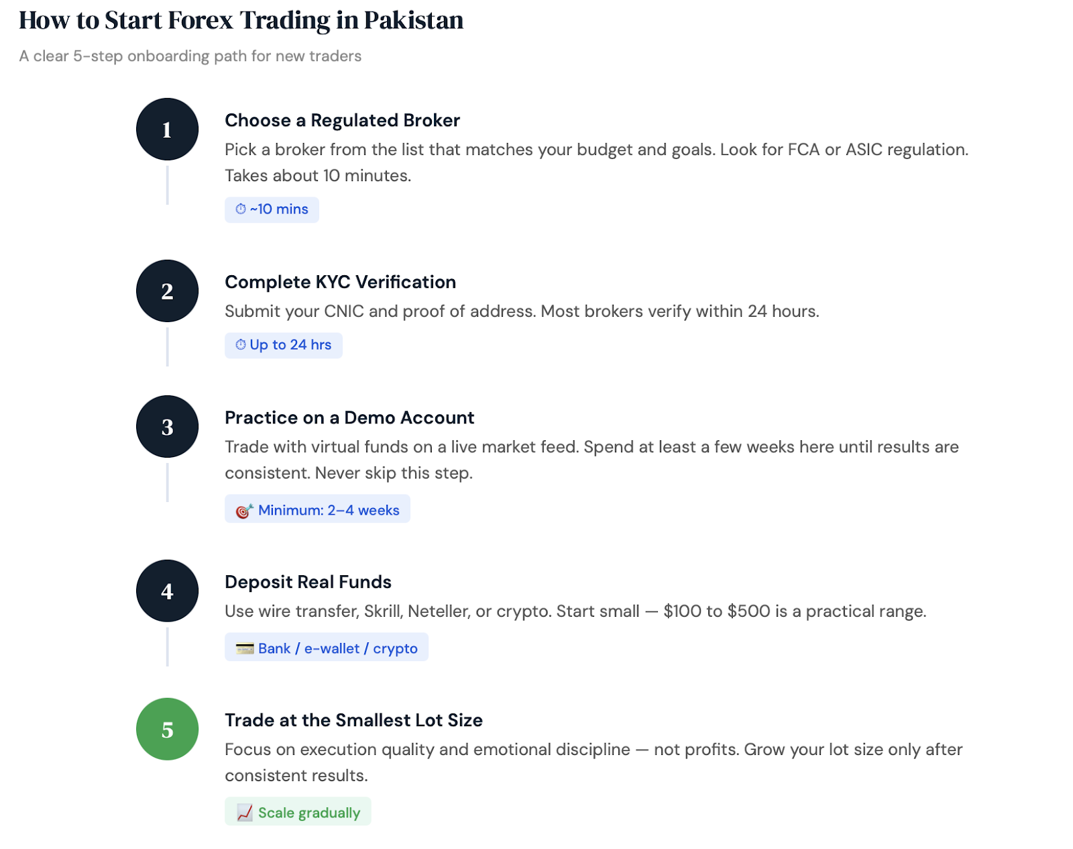Select the ~10 mins time badge
Viewport: 1073px width, 849px height.
(272, 209)
